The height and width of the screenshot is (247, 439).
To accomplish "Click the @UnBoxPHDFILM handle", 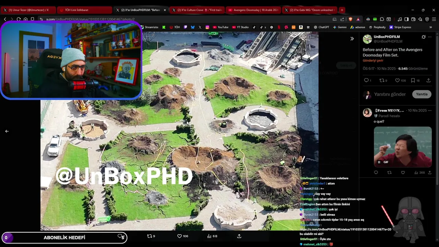I will [388, 42].
